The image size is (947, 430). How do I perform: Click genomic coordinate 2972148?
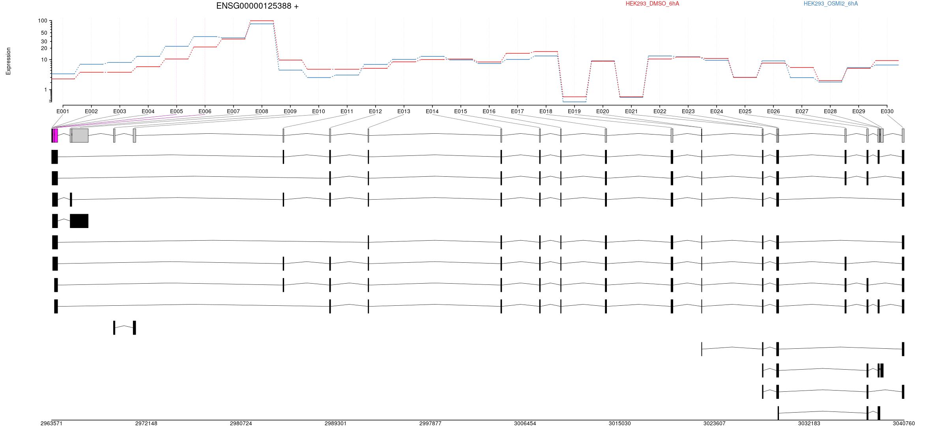pos(146,423)
